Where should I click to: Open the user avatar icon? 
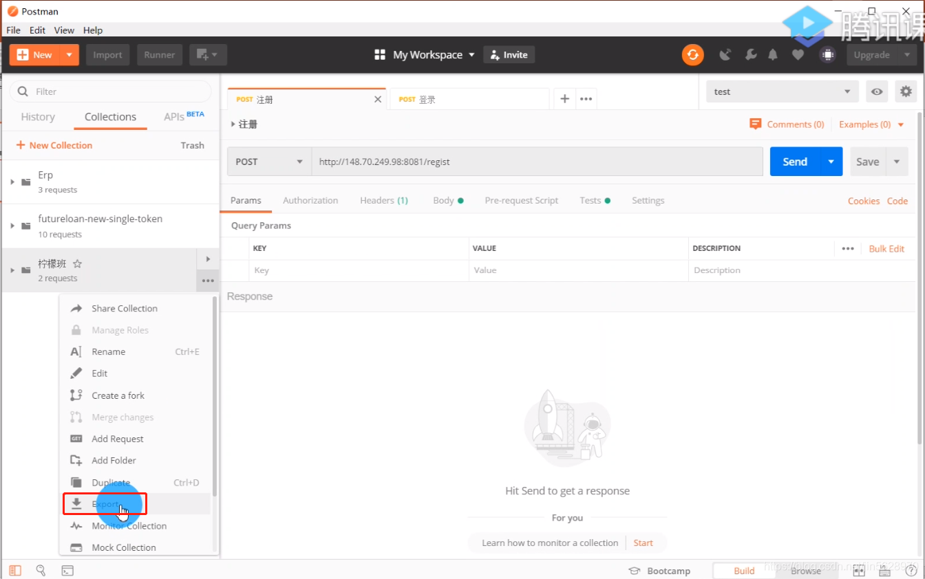[827, 55]
